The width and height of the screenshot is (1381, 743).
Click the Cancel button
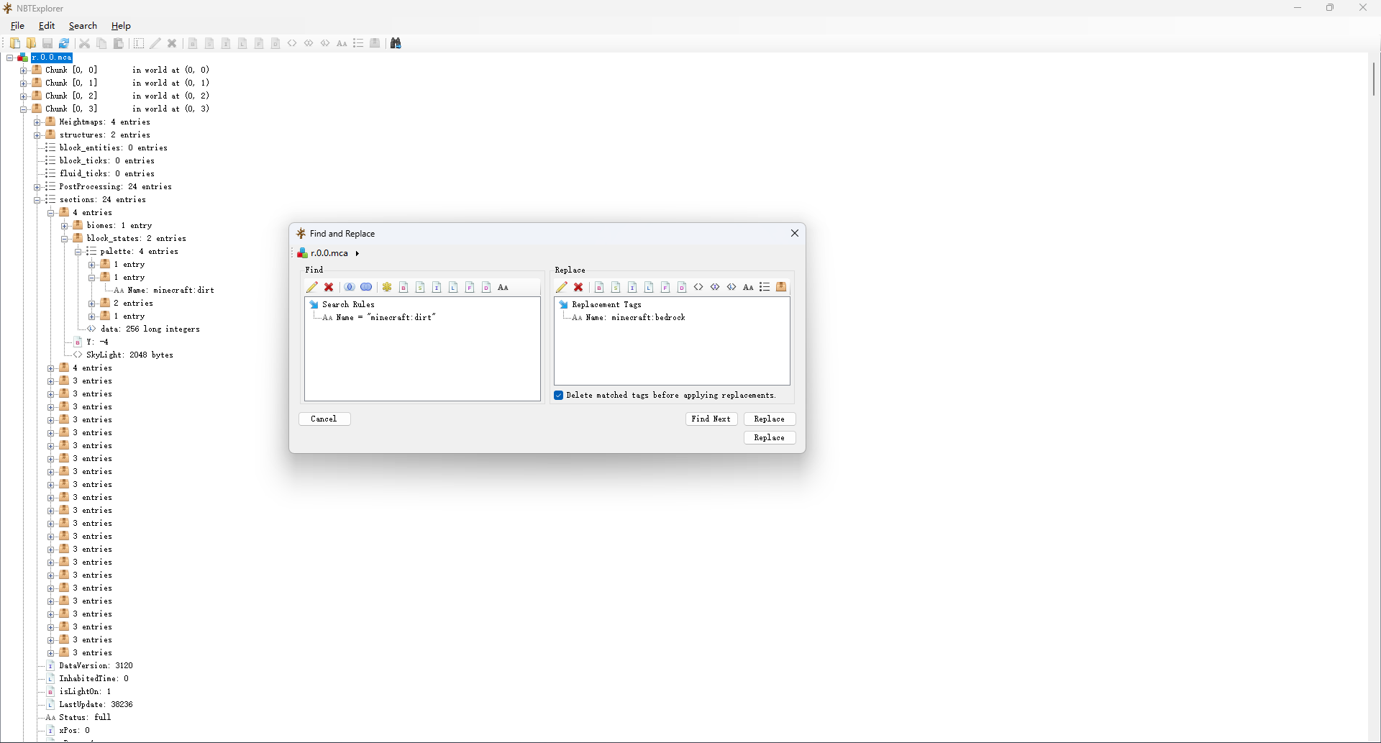[x=324, y=419]
